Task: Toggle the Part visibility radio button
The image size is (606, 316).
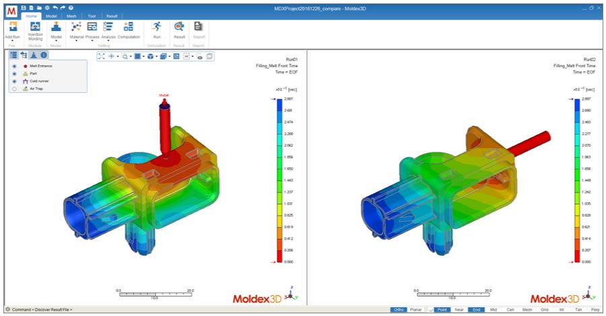Action: pos(15,74)
